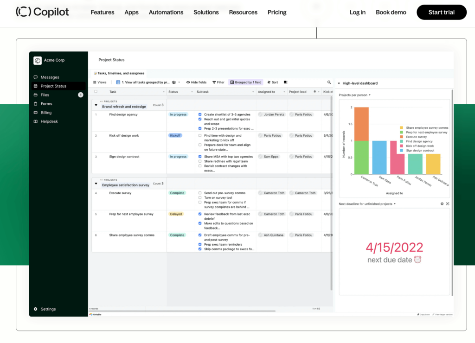475x343 pixels.
Task: Click the Billing card icon in sidebar
Action: pyautogui.click(x=35, y=112)
